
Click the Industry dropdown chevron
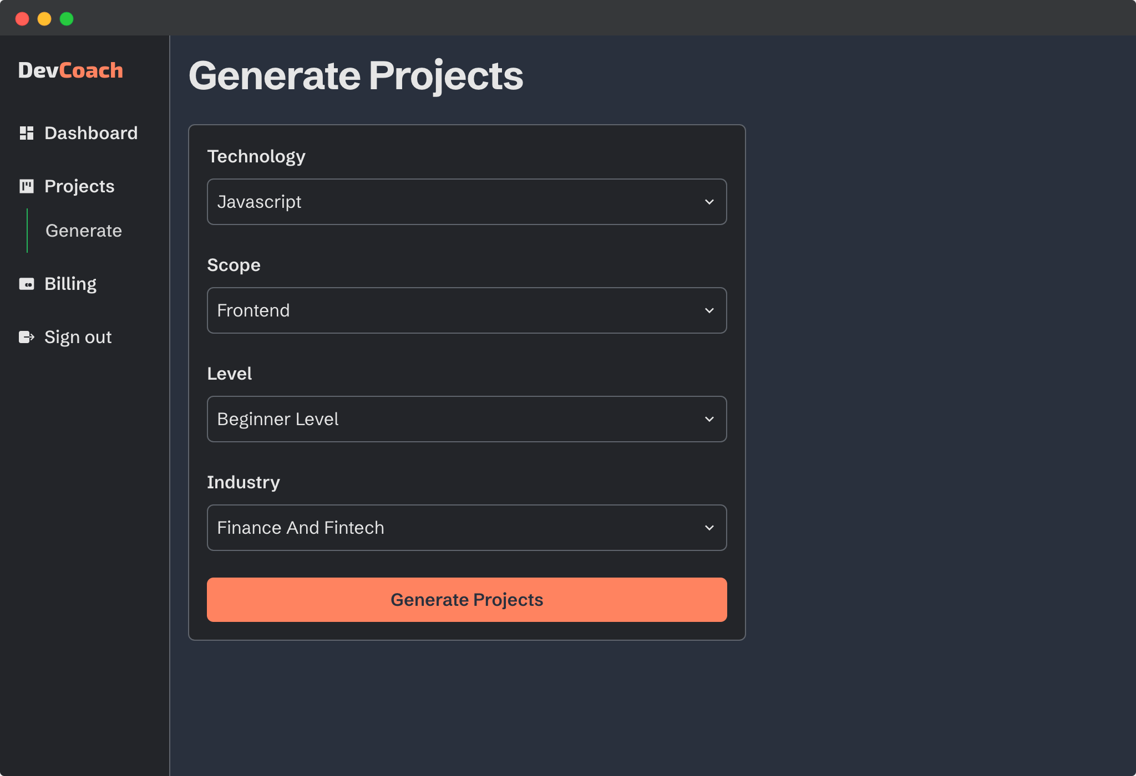[710, 528]
